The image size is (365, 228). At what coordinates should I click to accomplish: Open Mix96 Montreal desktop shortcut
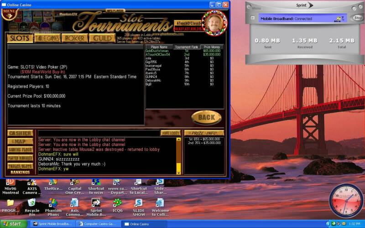(x=10, y=187)
